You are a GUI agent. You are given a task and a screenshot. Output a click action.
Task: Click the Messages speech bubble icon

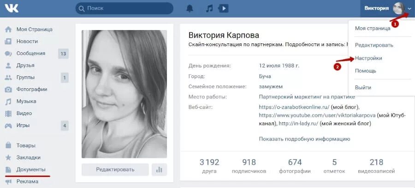coord(8,54)
